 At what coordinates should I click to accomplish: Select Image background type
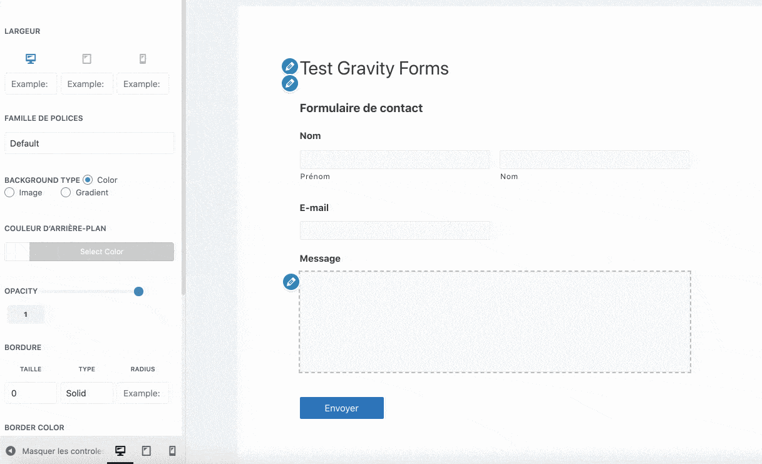pos(9,192)
